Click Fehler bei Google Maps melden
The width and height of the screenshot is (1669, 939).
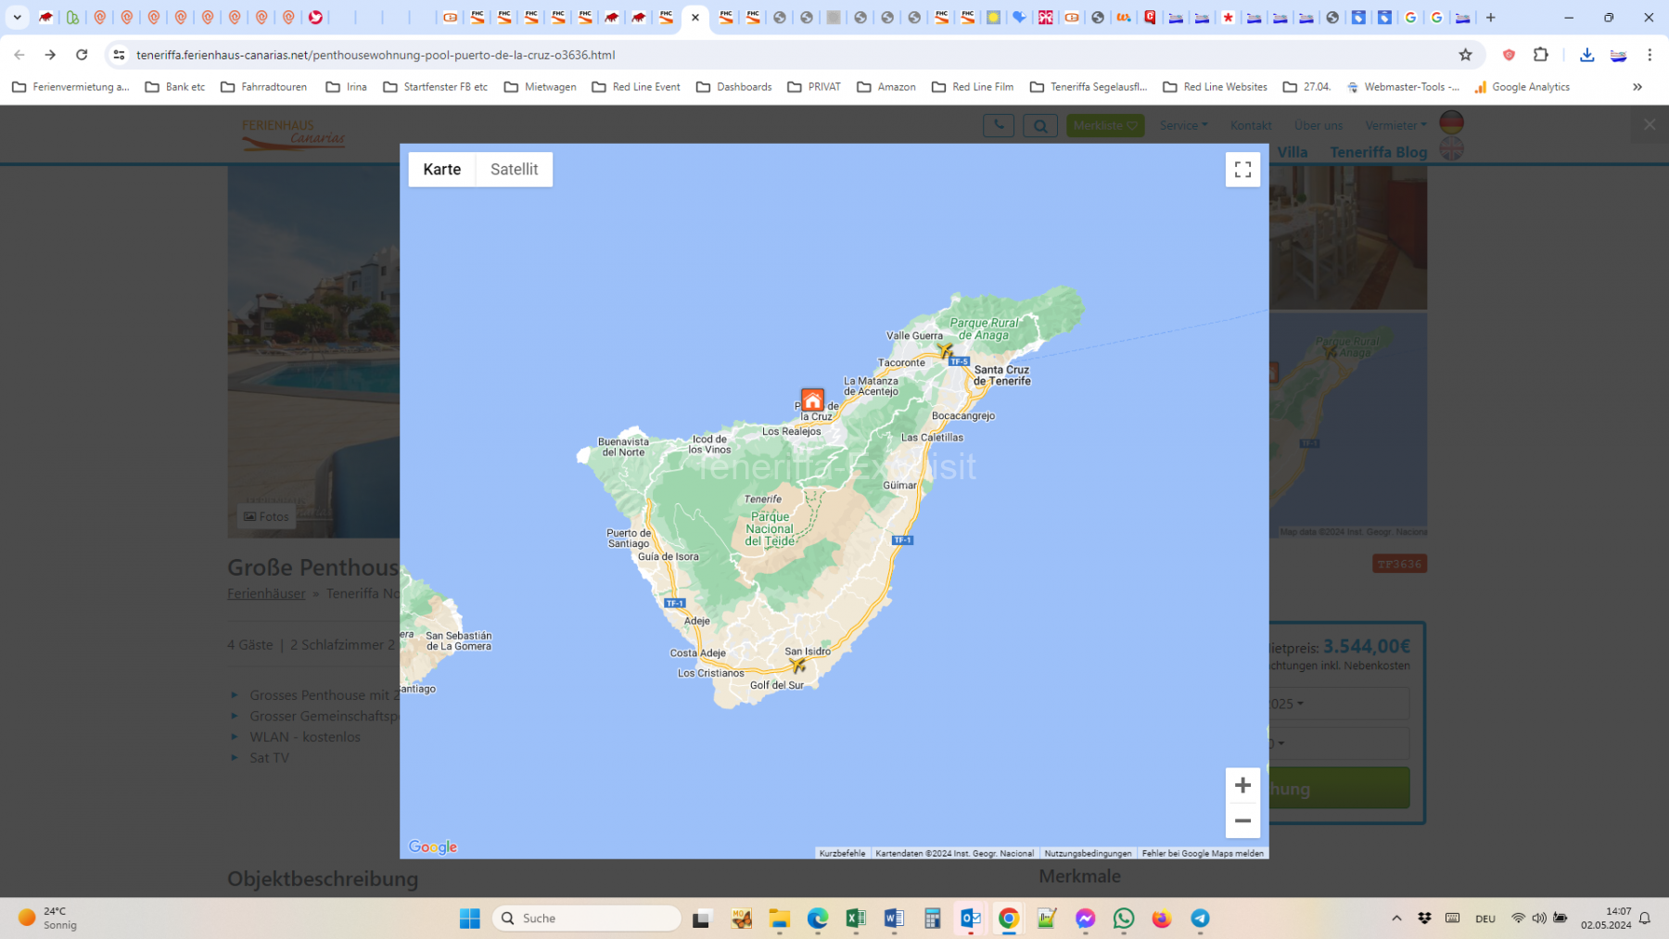click(x=1203, y=854)
